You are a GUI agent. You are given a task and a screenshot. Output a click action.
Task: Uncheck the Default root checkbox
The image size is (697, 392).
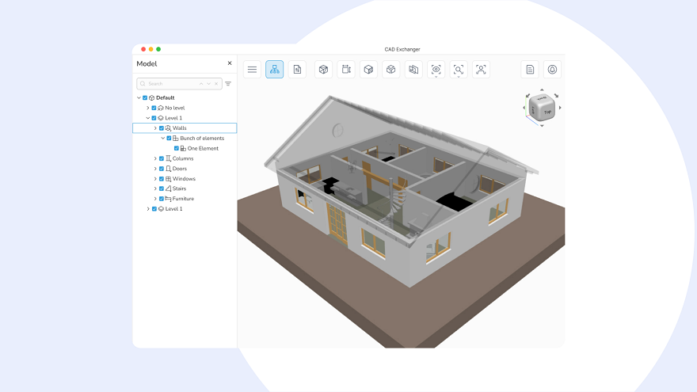[x=145, y=97]
